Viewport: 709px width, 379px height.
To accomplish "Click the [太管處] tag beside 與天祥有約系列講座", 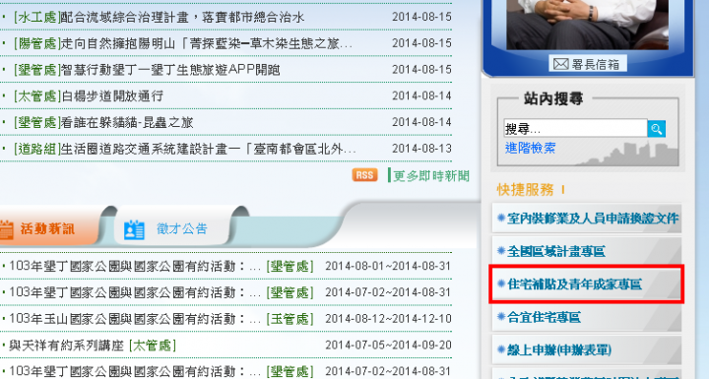I will (153, 346).
